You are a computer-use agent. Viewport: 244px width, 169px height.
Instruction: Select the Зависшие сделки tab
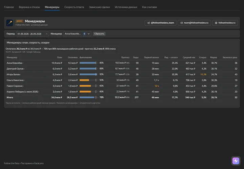[x=99, y=7]
